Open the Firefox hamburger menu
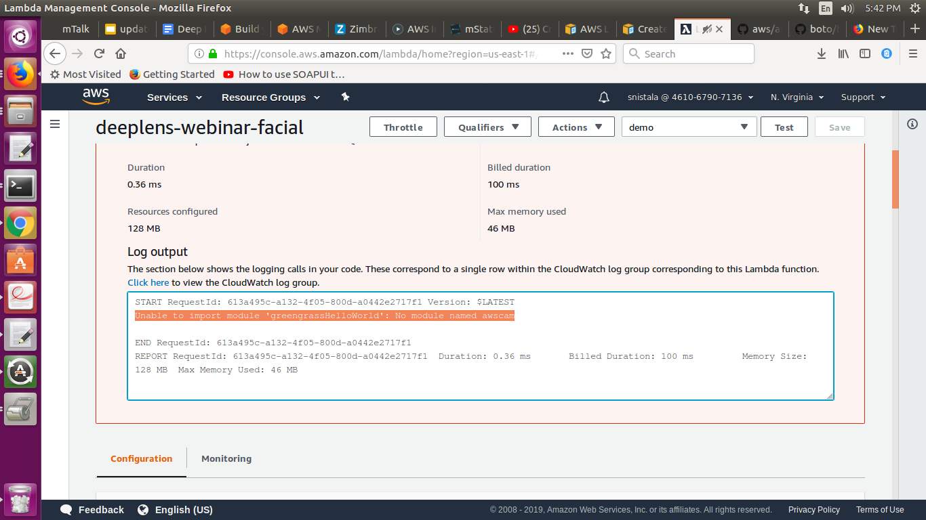 click(912, 53)
